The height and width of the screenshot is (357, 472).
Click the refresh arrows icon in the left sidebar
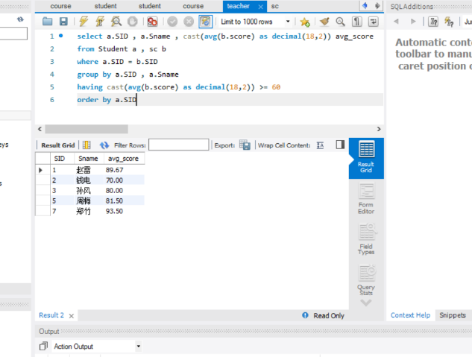click(x=20, y=19)
